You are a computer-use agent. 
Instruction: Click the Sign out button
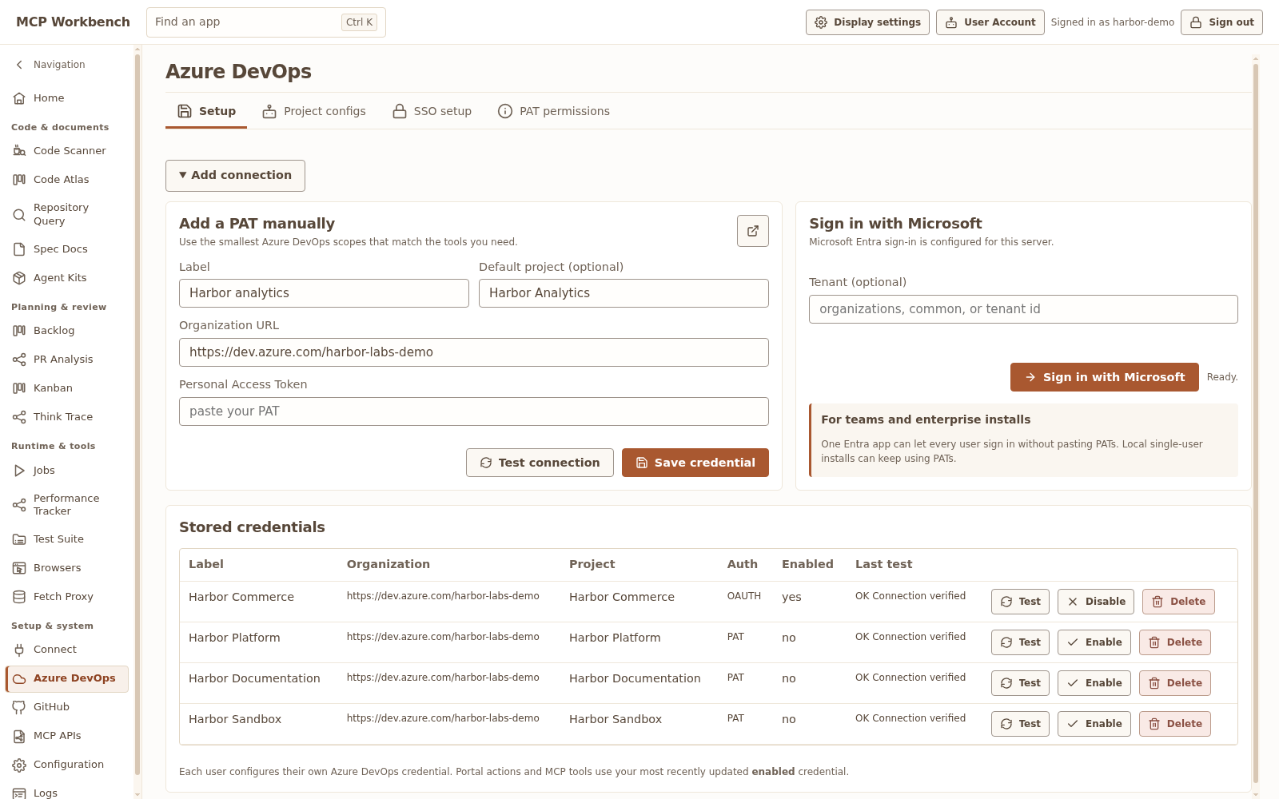tap(1221, 22)
